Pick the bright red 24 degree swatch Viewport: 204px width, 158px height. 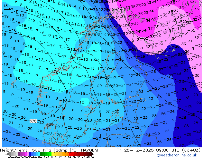(x=70, y=154)
